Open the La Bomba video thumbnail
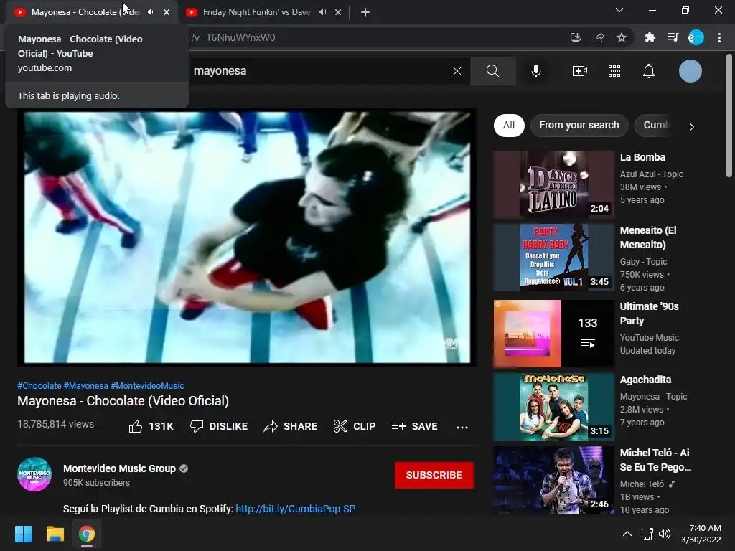The height and width of the screenshot is (551, 735). coord(553,184)
